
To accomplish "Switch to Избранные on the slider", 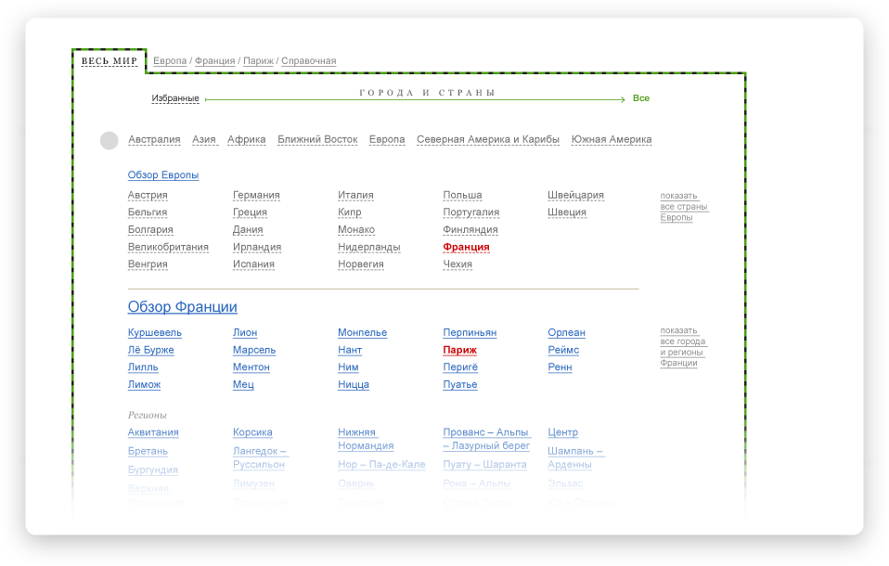I will coord(175,98).
